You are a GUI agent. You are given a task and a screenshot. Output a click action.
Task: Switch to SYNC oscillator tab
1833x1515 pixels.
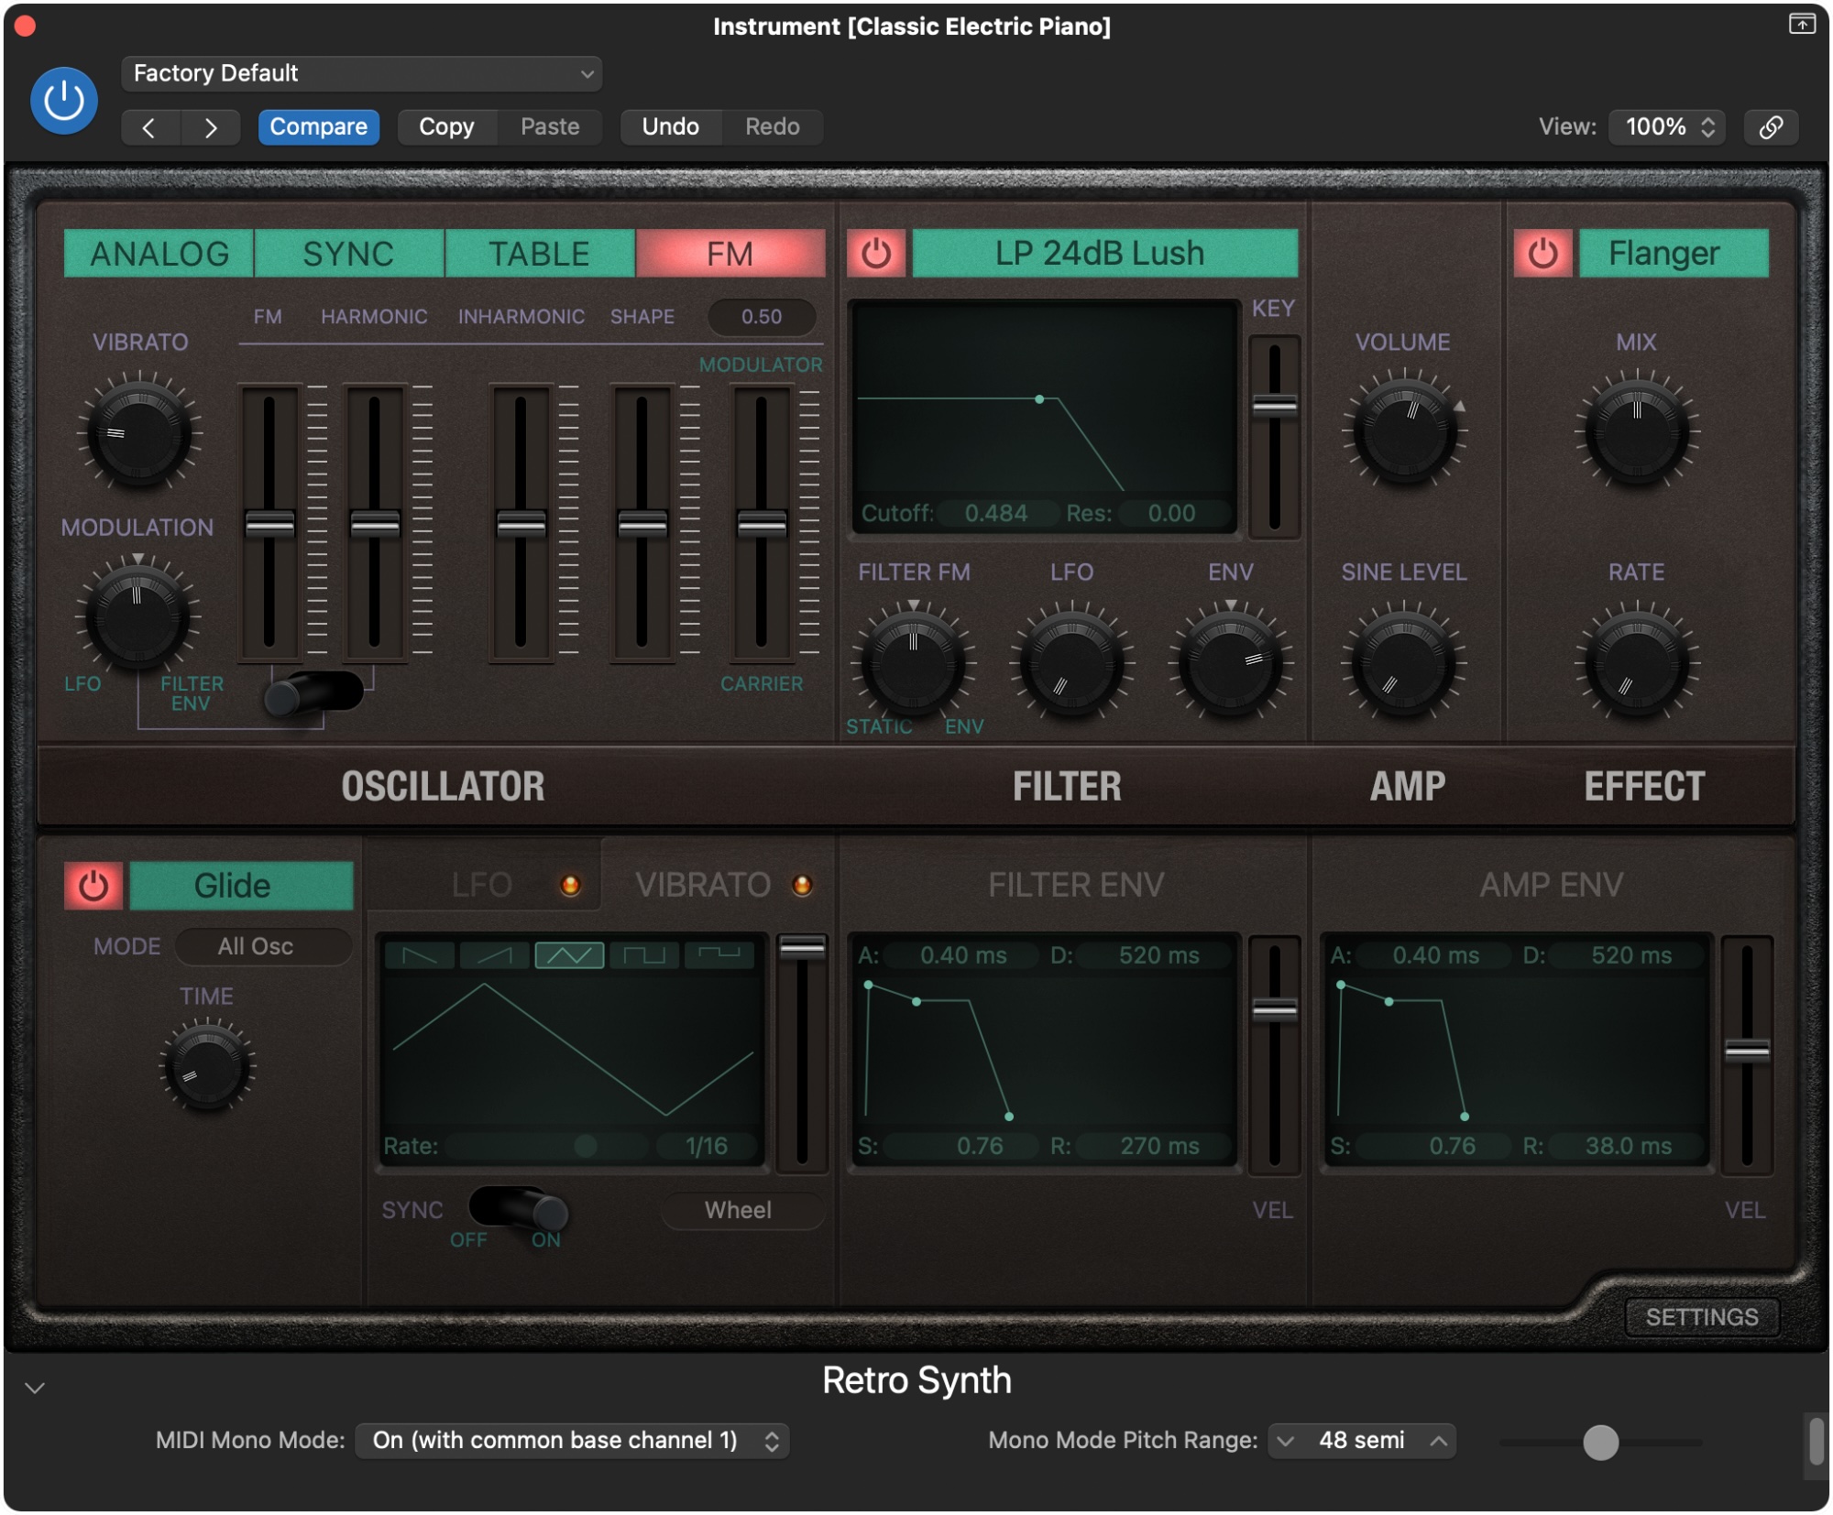[348, 254]
